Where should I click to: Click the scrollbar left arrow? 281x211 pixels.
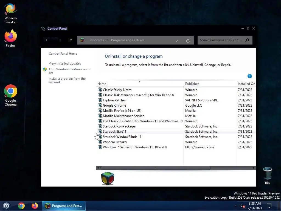tap(98, 168)
